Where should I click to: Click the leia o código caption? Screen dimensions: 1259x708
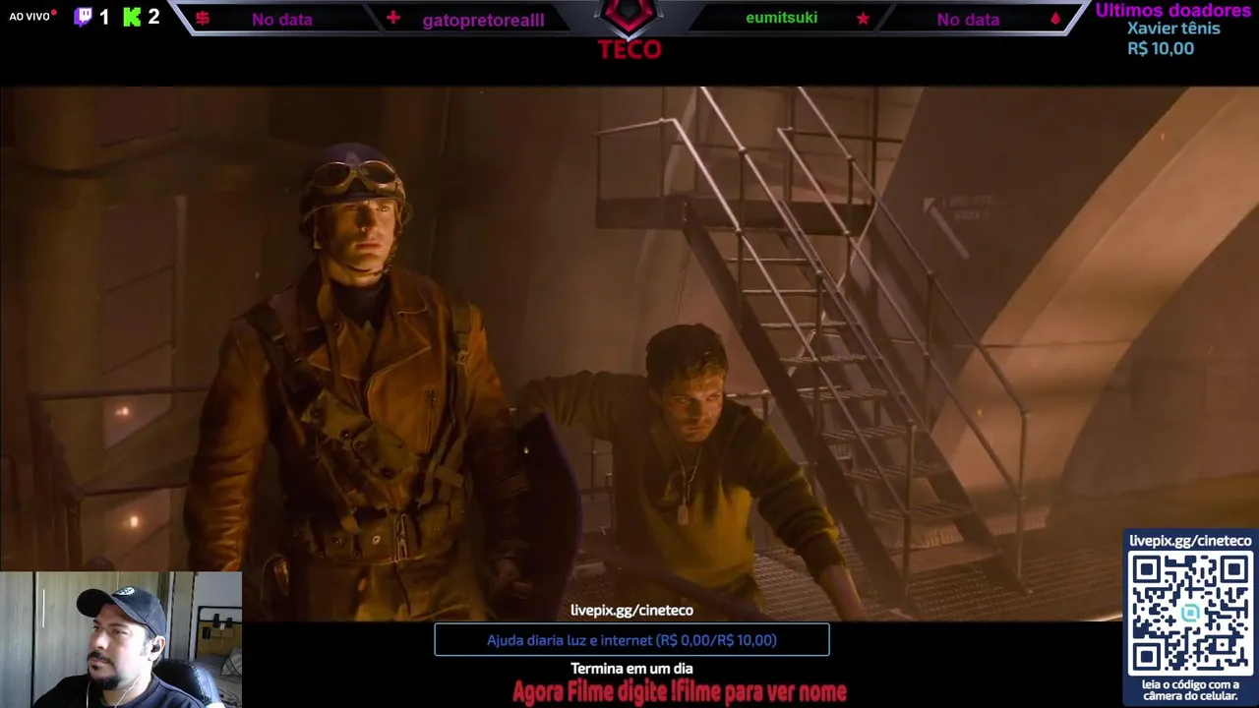(x=1190, y=690)
